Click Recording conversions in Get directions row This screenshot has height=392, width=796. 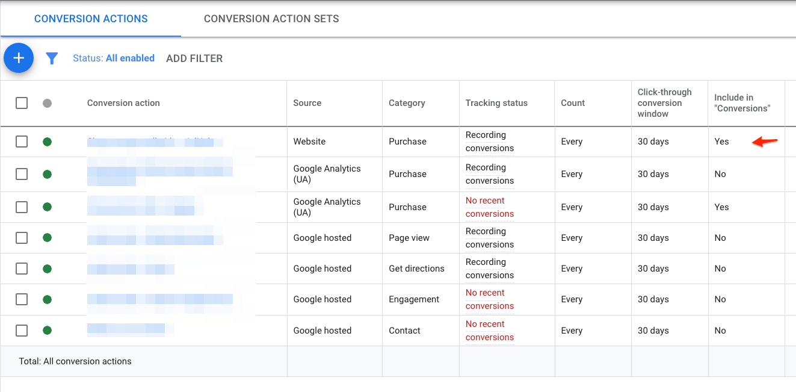point(490,269)
